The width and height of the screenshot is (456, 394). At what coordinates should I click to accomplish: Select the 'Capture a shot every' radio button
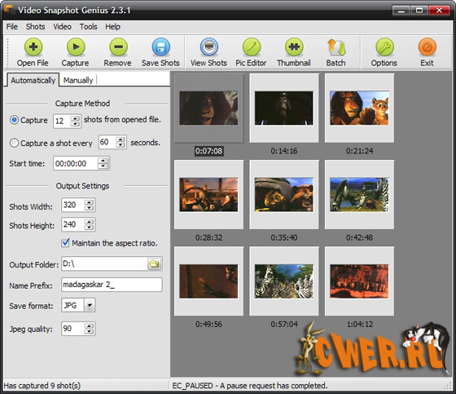pyautogui.click(x=14, y=143)
